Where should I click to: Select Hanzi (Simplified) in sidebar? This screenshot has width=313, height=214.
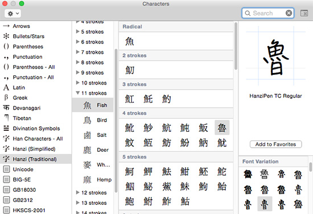tap(34, 149)
